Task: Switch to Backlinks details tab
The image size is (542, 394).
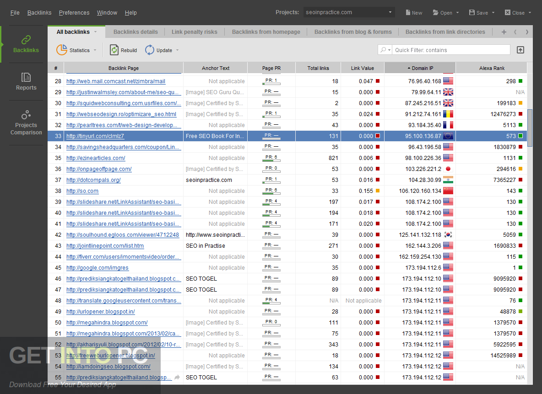Action: 135,32
